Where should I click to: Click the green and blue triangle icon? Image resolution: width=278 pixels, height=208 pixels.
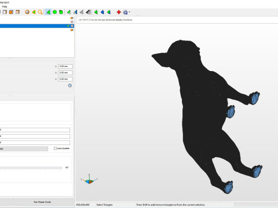[x=75, y=12]
